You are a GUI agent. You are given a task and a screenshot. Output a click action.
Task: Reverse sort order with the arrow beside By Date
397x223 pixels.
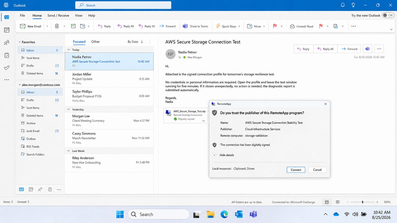(x=142, y=42)
